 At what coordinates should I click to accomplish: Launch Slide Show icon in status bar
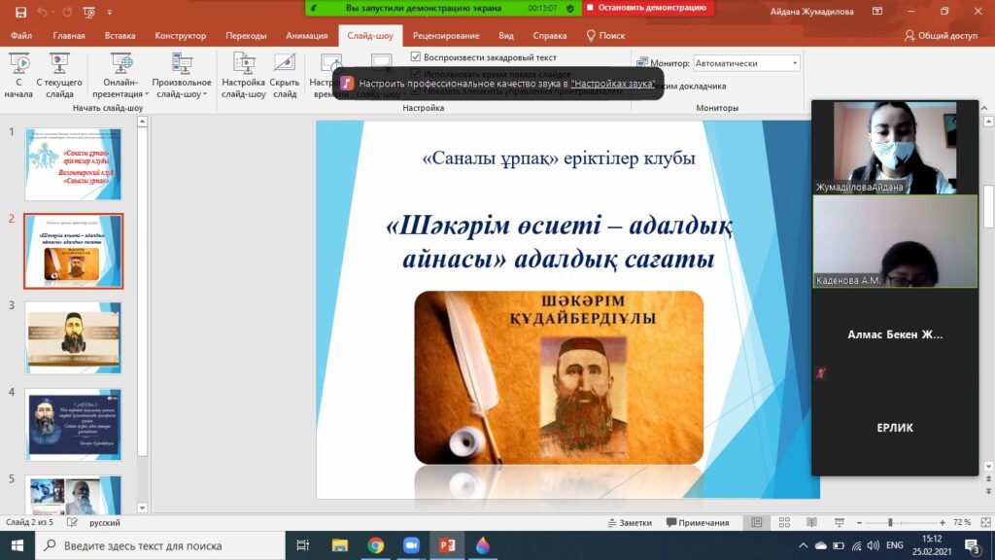[840, 522]
